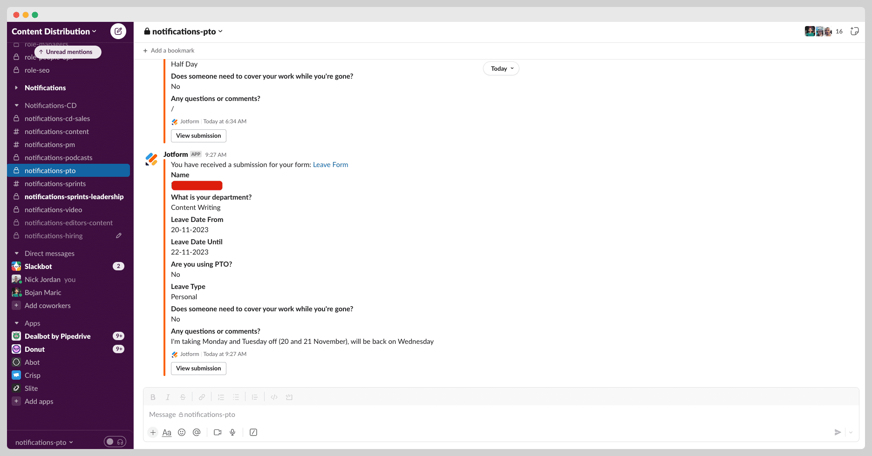The image size is (872, 456).
Task: Apply bold formatting in message toolbar
Action: (x=153, y=397)
